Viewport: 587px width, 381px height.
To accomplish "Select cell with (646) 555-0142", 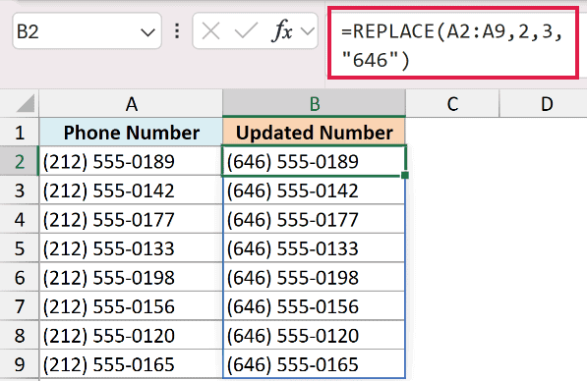I will pos(314,190).
